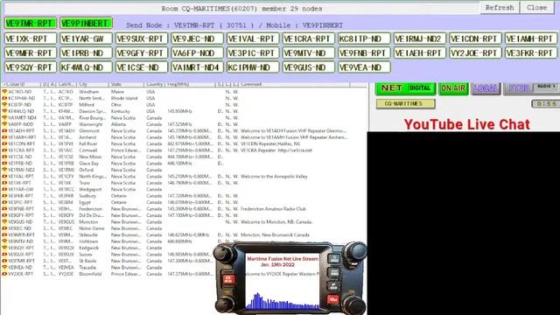Screen dimensions: 560x315
Task: Click the VE1AMH-RPT node button
Action: point(531,38)
